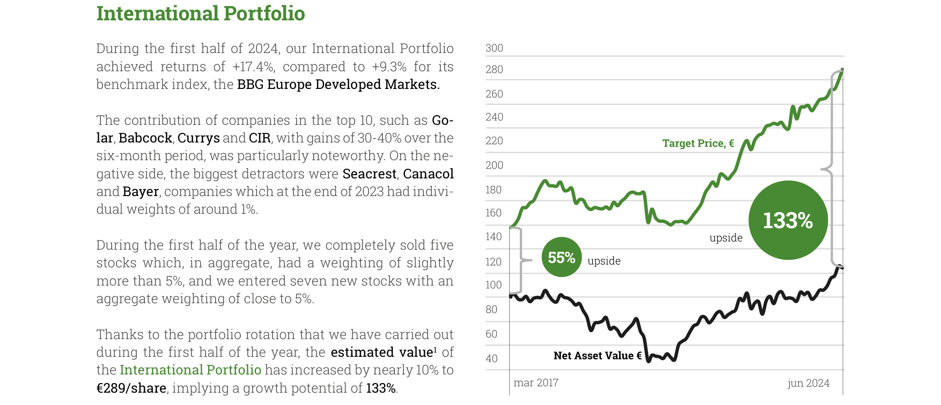Click the BBG Europe Developed Markets text
Screen dimensions: 941x405
coord(338,85)
